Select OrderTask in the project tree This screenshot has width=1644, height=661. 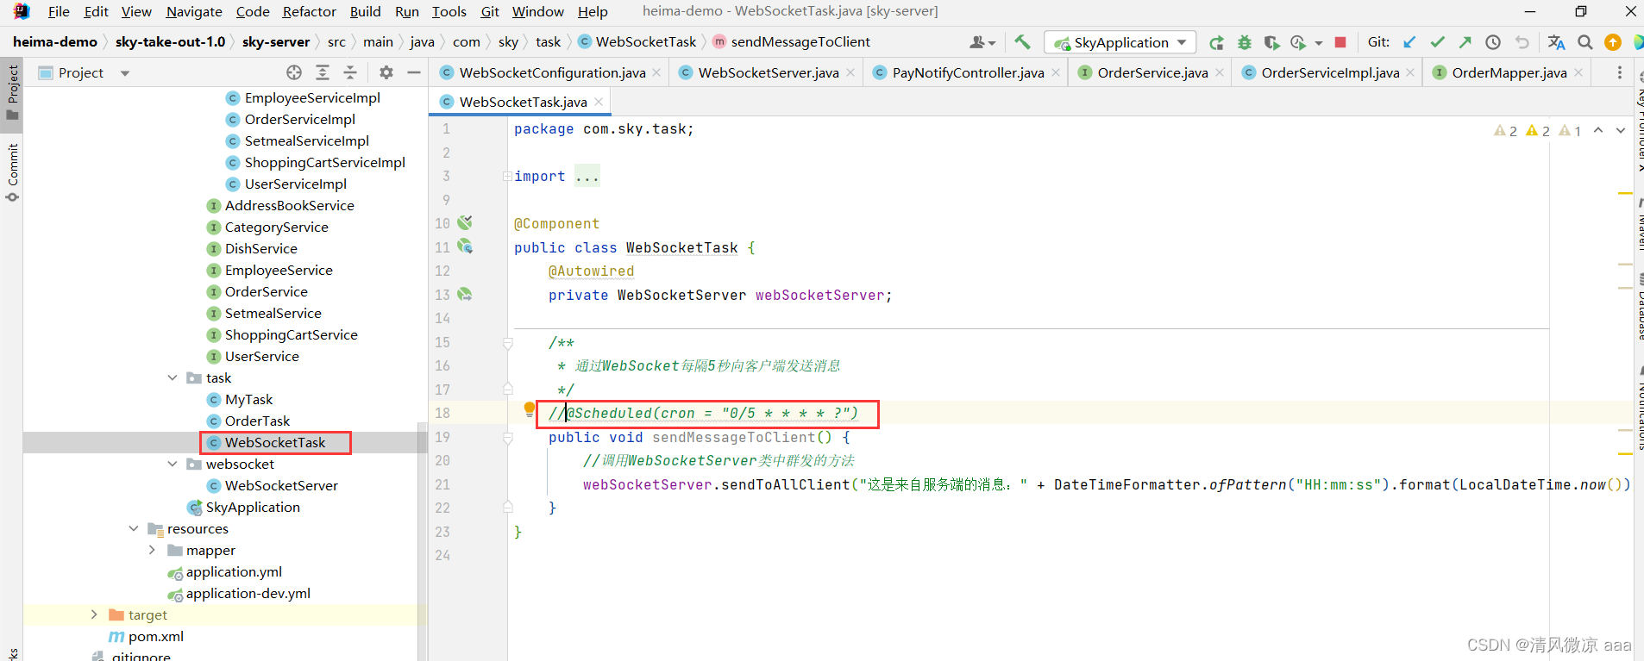tap(257, 421)
